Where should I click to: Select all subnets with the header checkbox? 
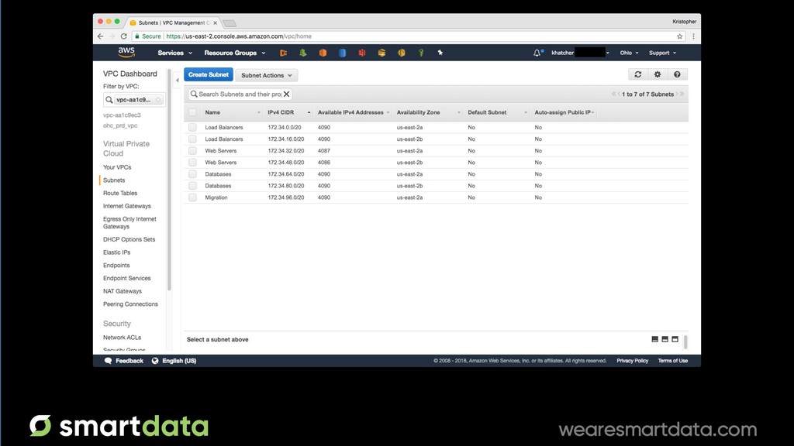(x=192, y=112)
